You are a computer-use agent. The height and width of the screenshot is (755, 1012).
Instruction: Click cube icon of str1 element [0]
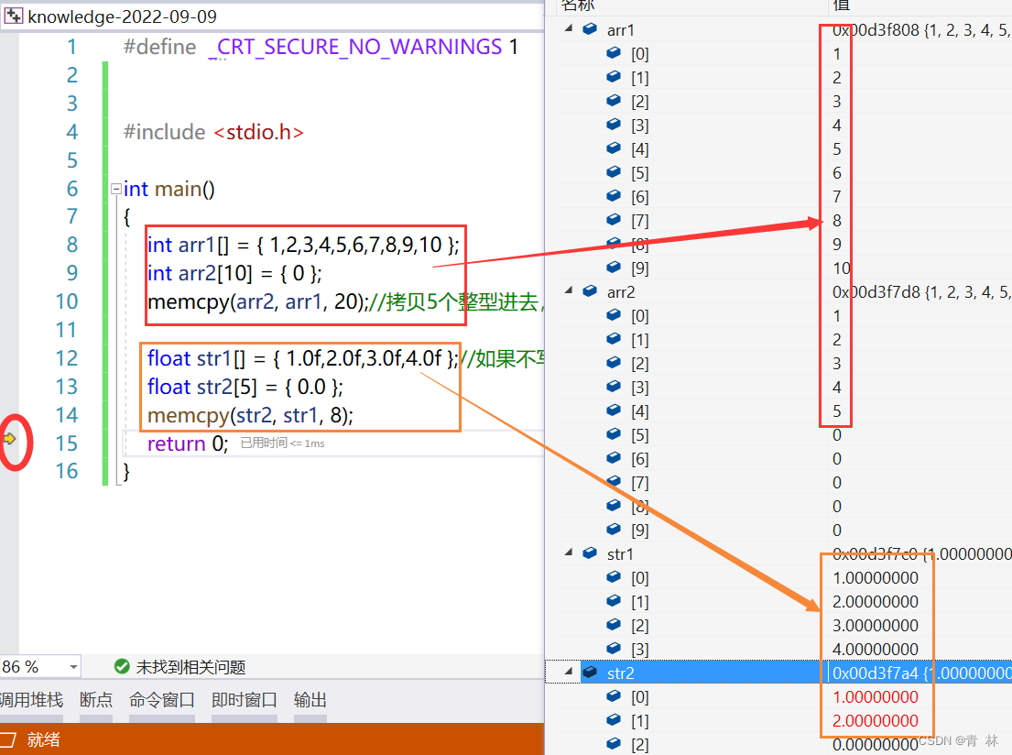coord(614,577)
